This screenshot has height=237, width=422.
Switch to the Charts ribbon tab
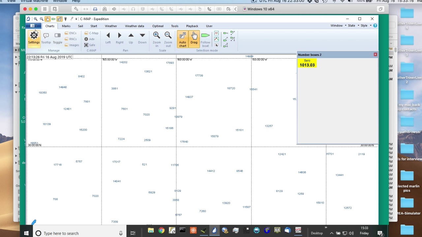[x=50, y=26]
